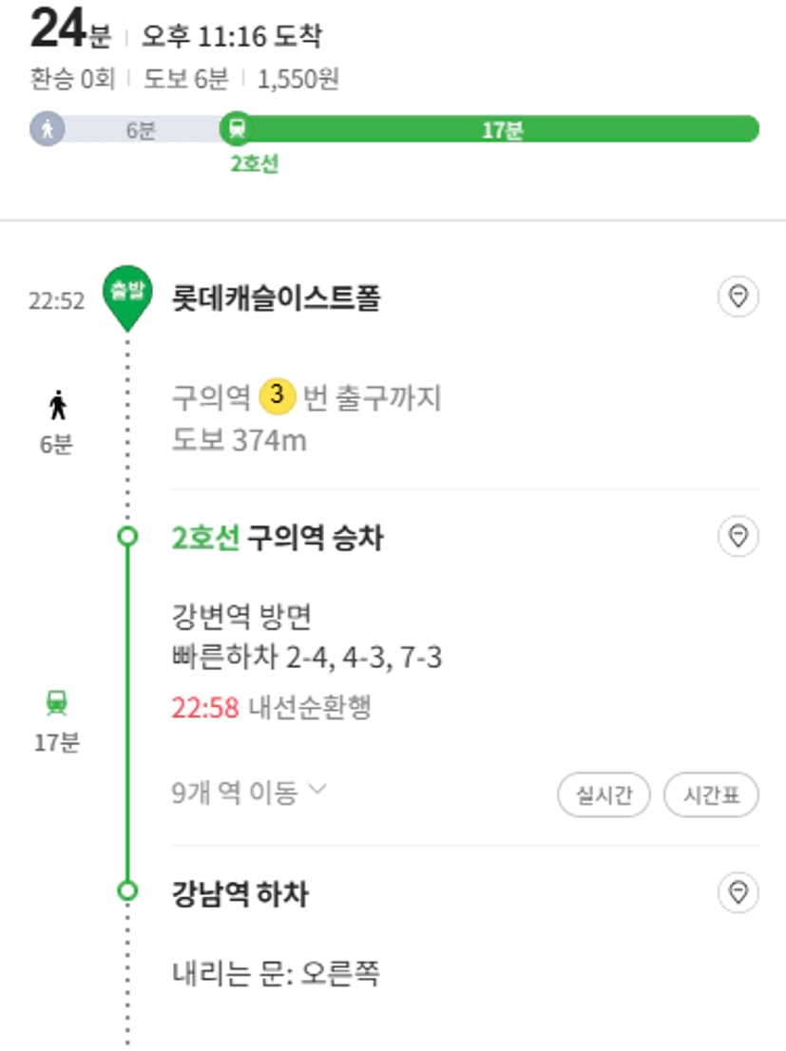
Task: Tap the walking icon in the route bar
Action: pyautogui.click(x=48, y=128)
